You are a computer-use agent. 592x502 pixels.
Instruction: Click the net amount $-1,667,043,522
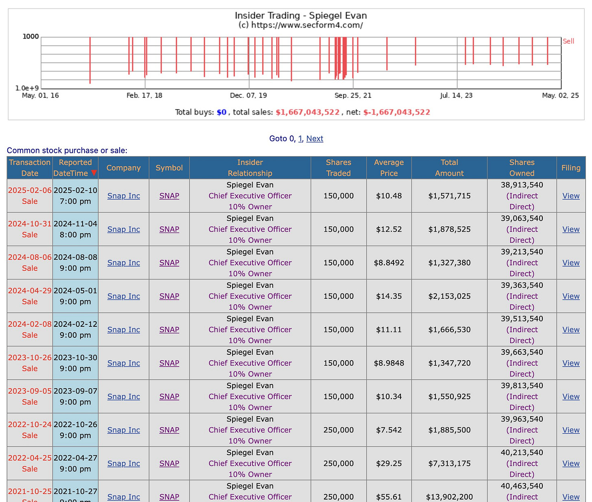[x=396, y=112]
